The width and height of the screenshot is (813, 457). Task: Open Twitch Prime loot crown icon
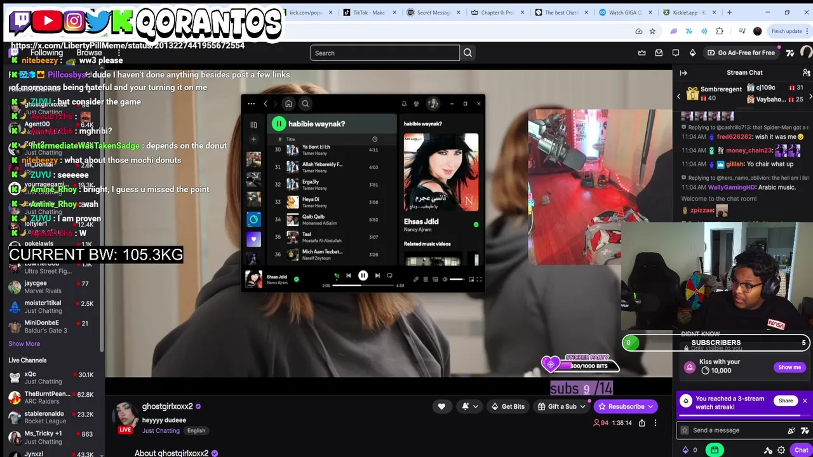pyautogui.click(x=642, y=53)
